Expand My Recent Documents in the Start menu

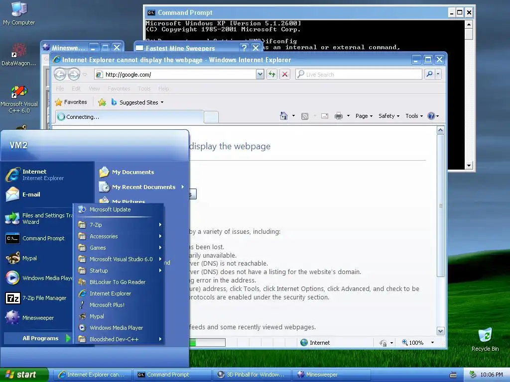[142, 187]
